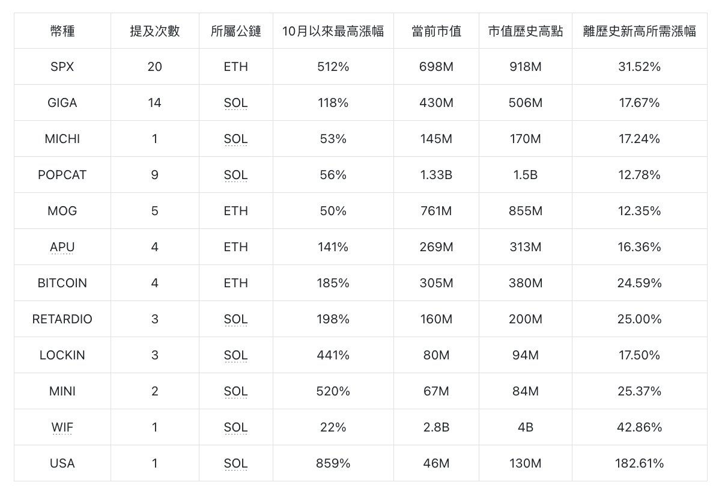Image resolution: width=716 pixels, height=494 pixels.
Task: Click the SOL link in MINI row
Action: coord(235,391)
